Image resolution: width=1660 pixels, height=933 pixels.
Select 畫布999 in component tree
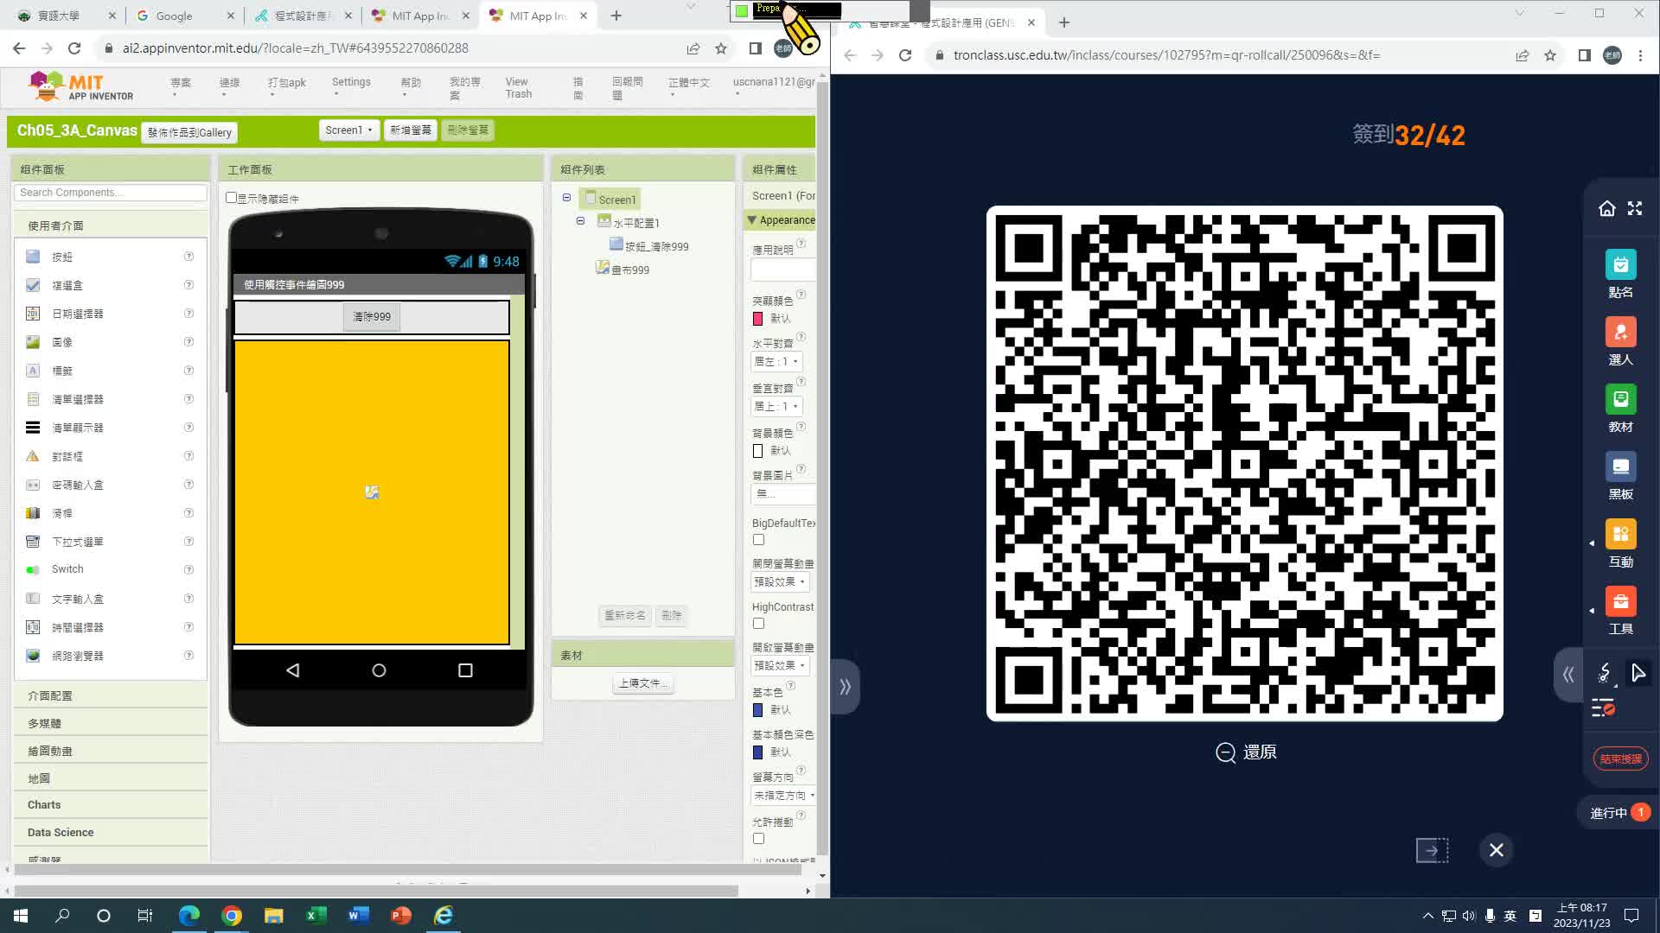pos(630,270)
